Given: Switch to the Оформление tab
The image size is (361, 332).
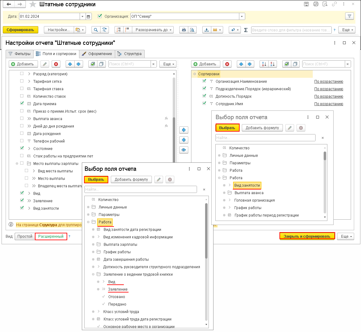Looking at the screenshot, I should 97,54.
